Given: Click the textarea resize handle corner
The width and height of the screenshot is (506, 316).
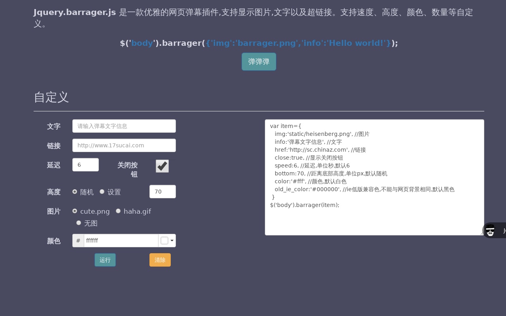Looking at the screenshot, I should (482, 233).
